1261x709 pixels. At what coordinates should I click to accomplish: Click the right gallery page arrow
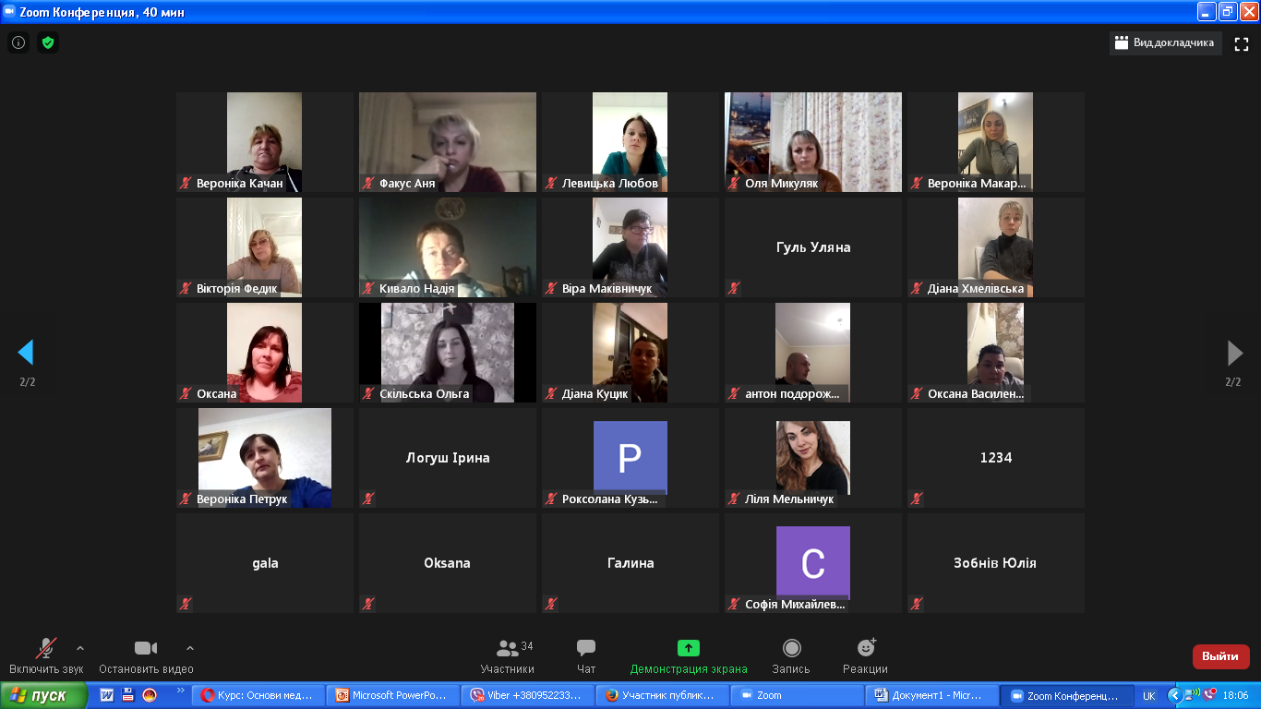[x=1234, y=353]
